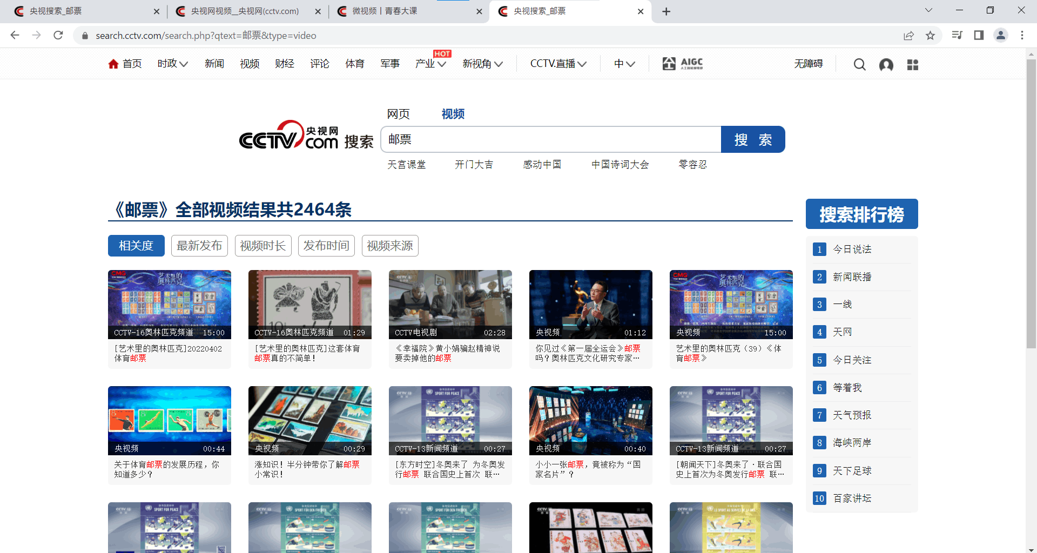Viewport: 1037px width, 553px height.
Task: Open the 小小一张邮票 国家名片 video title
Action: click(588, 469)
